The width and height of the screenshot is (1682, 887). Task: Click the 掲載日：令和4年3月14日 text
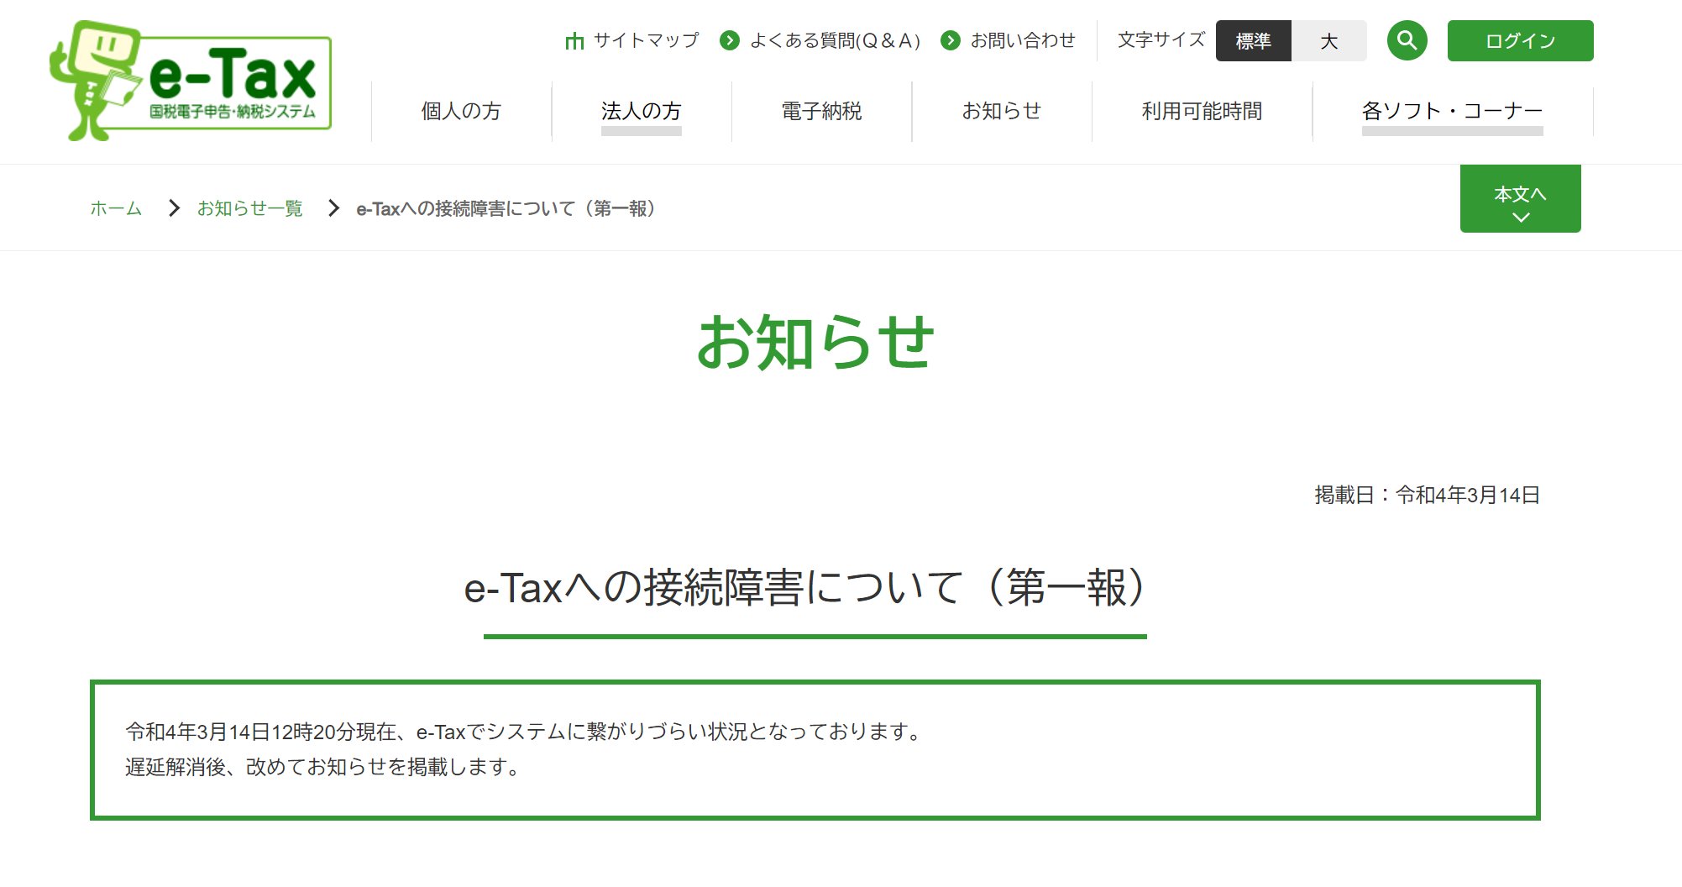tap(1427, 496)
